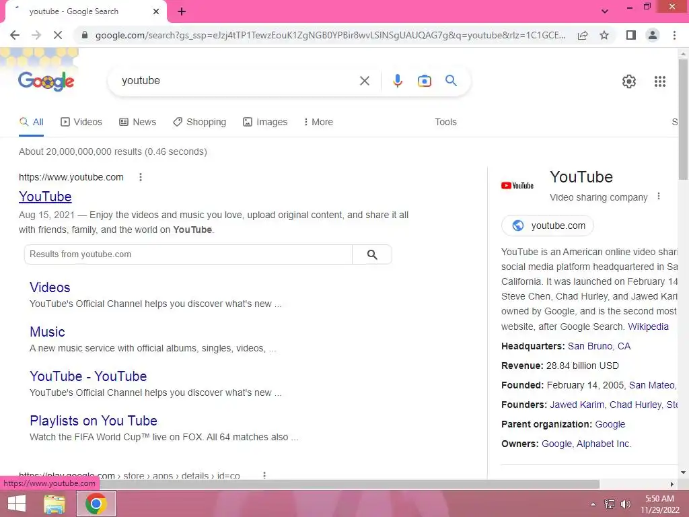The image size is (689, 517).
Task: Open the Music sitelink
Action: tap(48, 332)
